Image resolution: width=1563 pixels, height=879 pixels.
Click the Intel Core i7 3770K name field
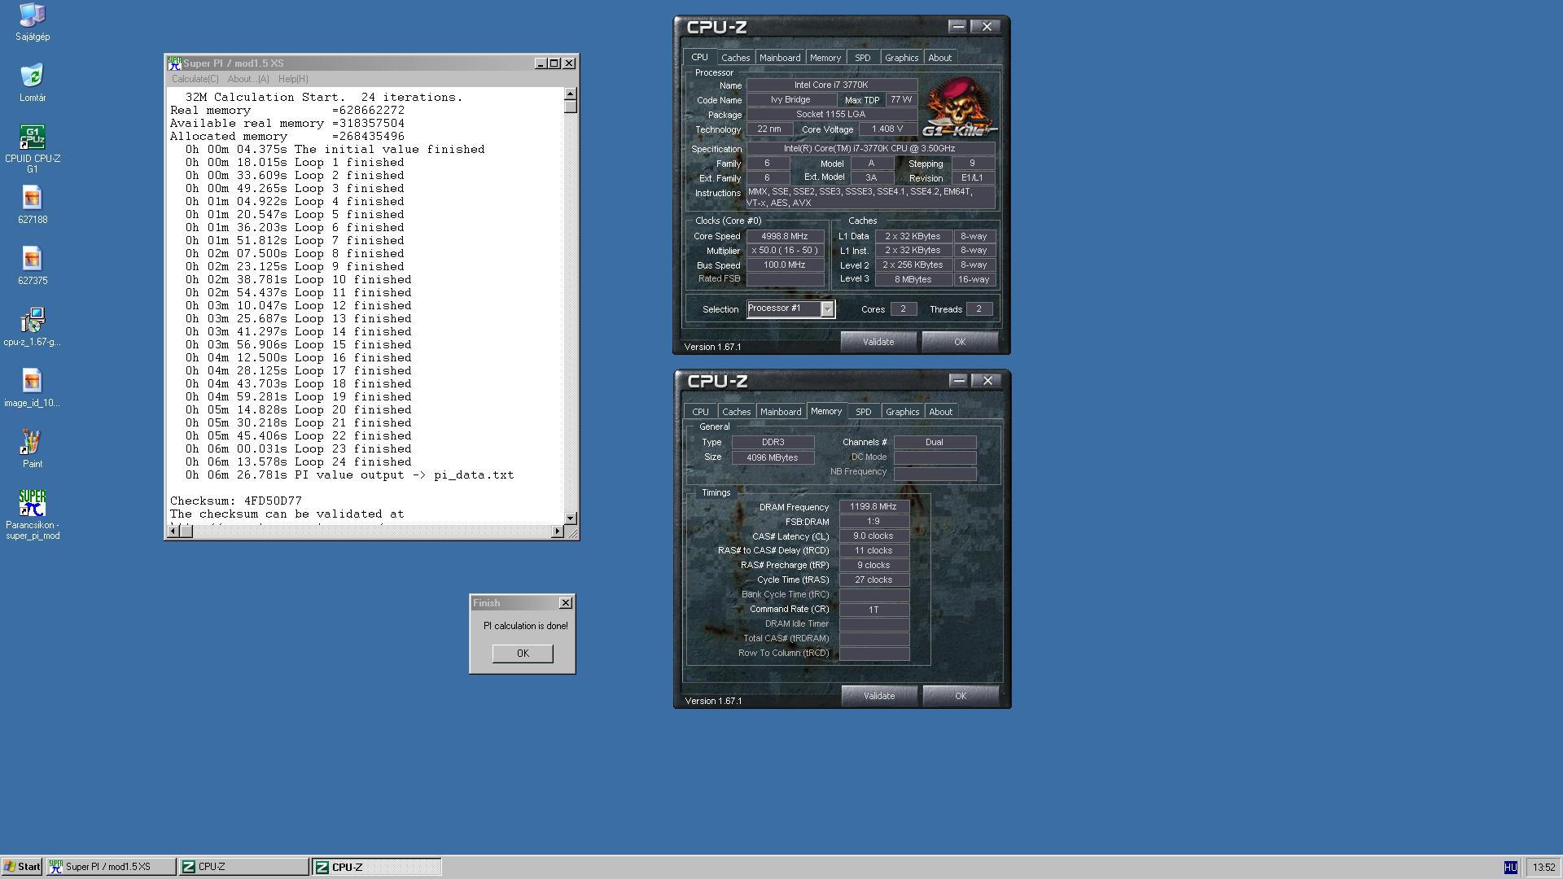[832, 85]
